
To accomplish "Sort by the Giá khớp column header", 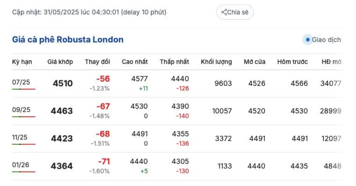I will tap(60, 62).
